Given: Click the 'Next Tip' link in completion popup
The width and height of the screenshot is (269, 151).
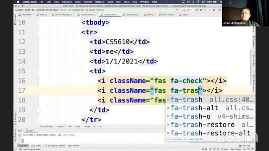Looking at the screenshot, I should [199, 139].
